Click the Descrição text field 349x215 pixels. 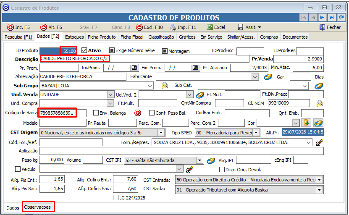144,59
